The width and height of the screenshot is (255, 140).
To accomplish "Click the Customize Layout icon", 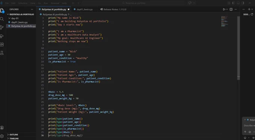I will pos(229,3).
